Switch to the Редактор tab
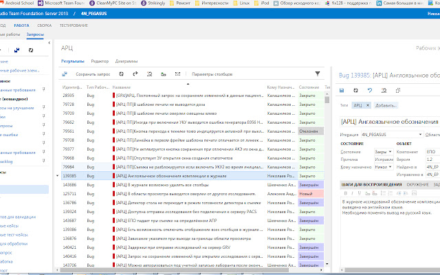The height and width of the screenshot is (275, 440). pyautogui.click(x=100, y=61)
